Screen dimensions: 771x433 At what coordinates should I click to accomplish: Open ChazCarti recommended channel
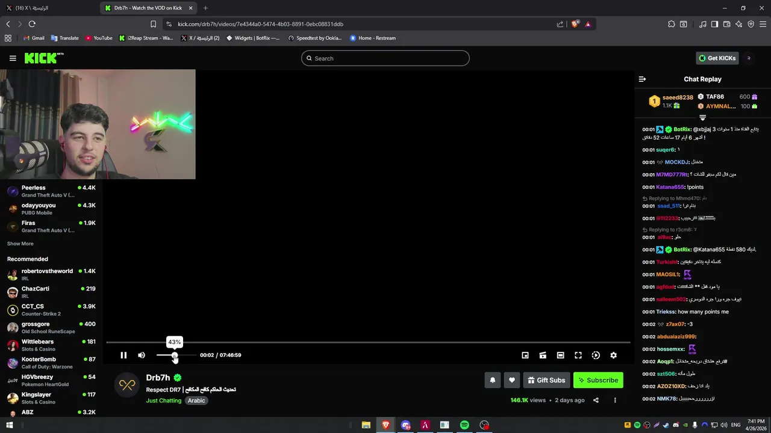51,292
